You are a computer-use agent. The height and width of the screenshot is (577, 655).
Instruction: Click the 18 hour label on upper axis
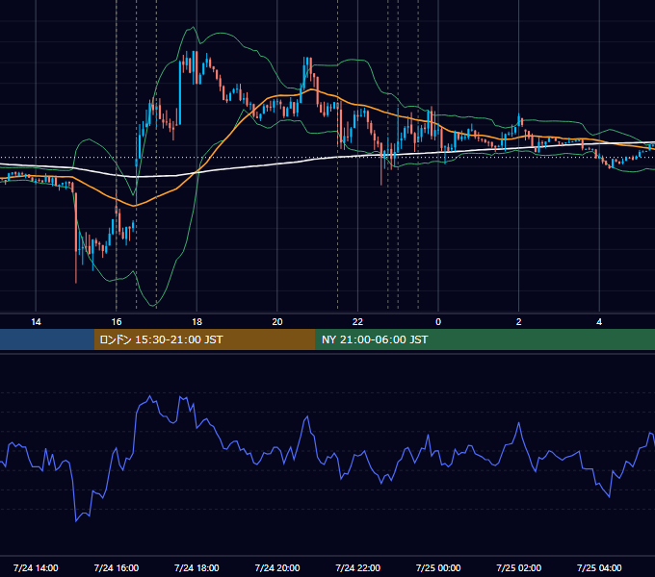pyautogui.click(x=196, y=322)
